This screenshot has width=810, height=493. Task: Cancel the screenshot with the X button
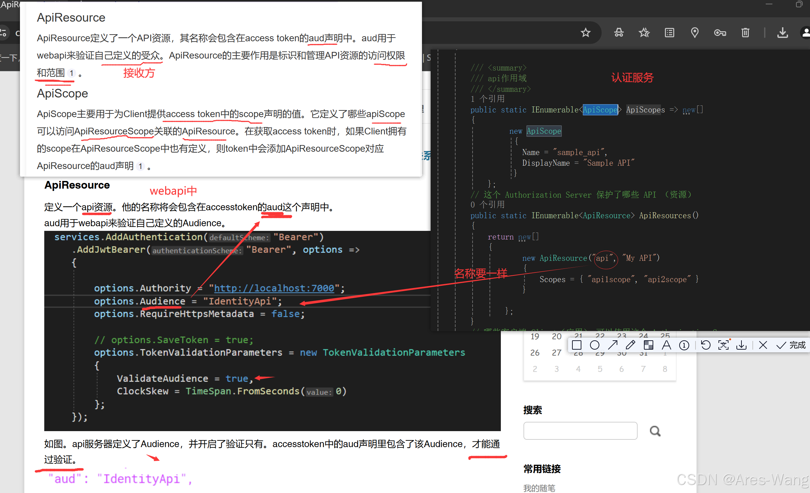coord(763,345)
